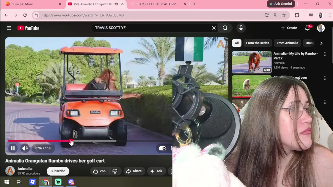
Task: Click the Share button
Action: [134, 171]
